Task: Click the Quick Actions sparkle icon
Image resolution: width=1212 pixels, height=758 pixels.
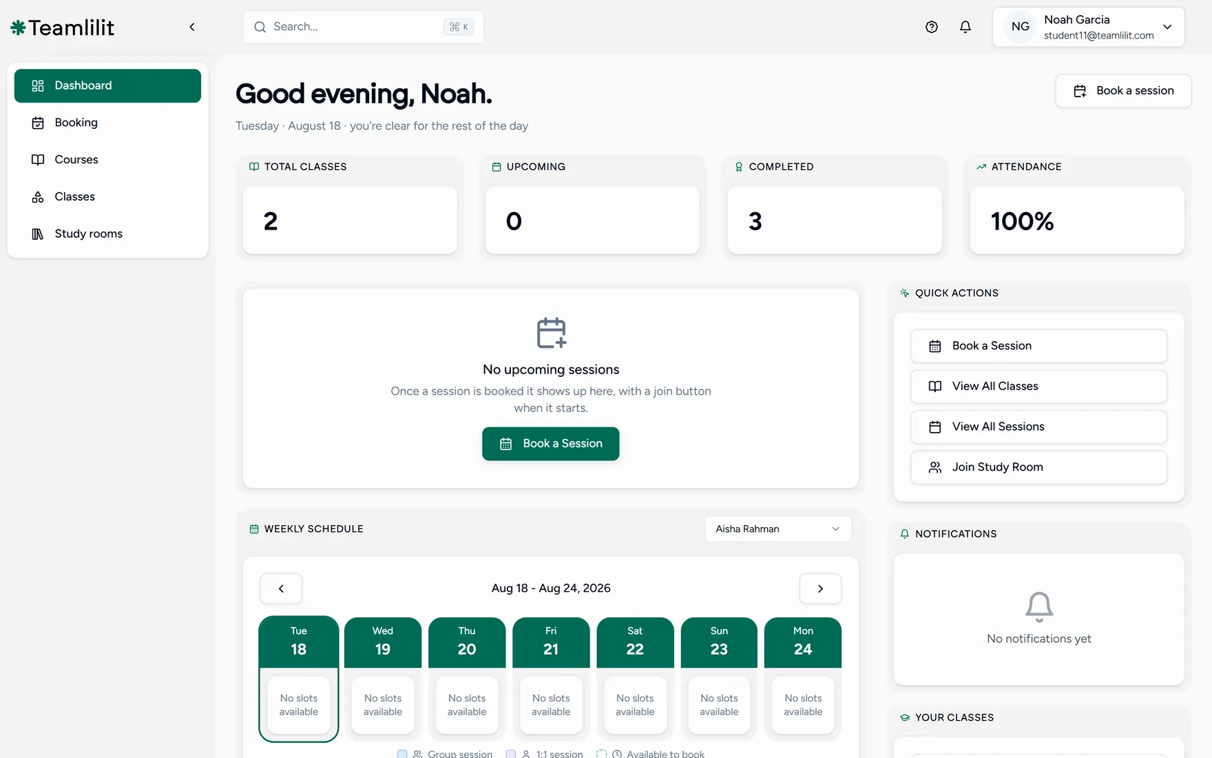Action: pos(905,293)
